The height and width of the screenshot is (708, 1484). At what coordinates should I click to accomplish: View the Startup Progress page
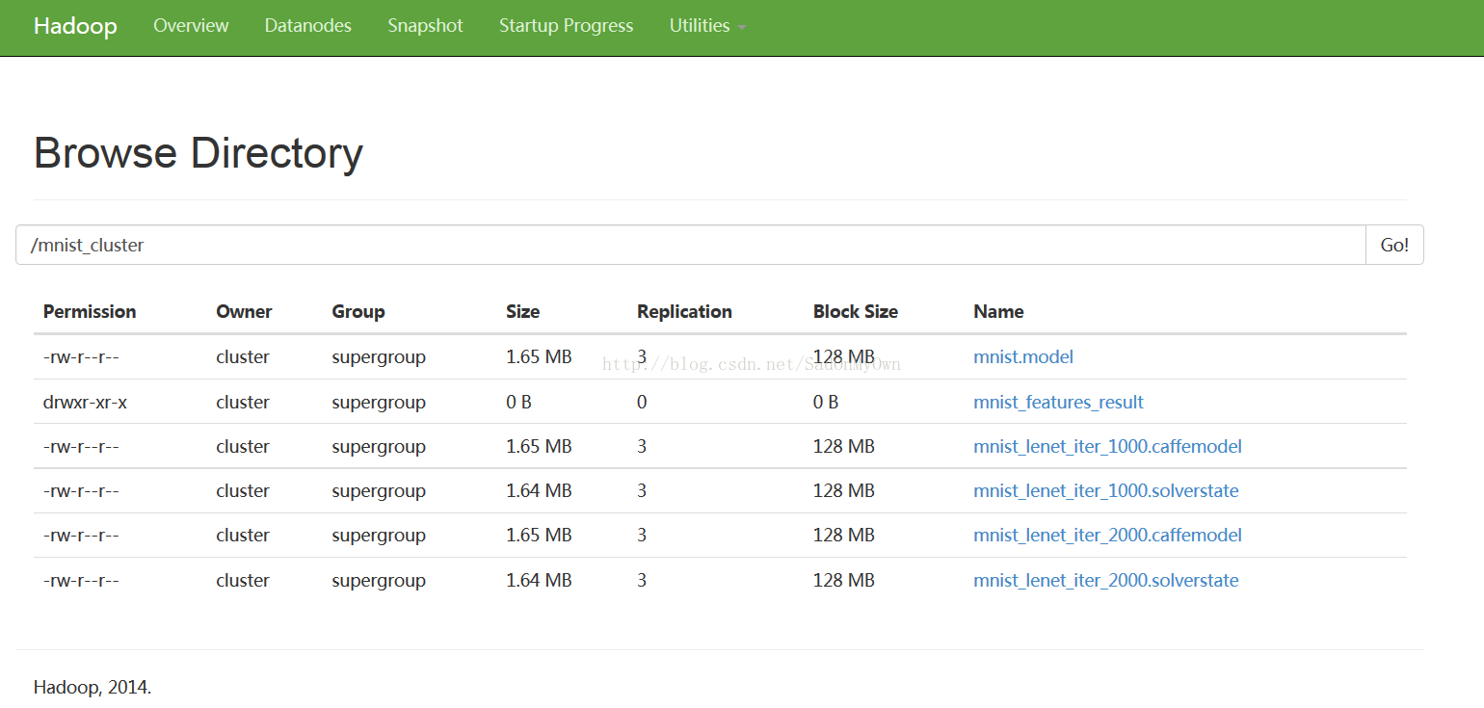point(567,26)
